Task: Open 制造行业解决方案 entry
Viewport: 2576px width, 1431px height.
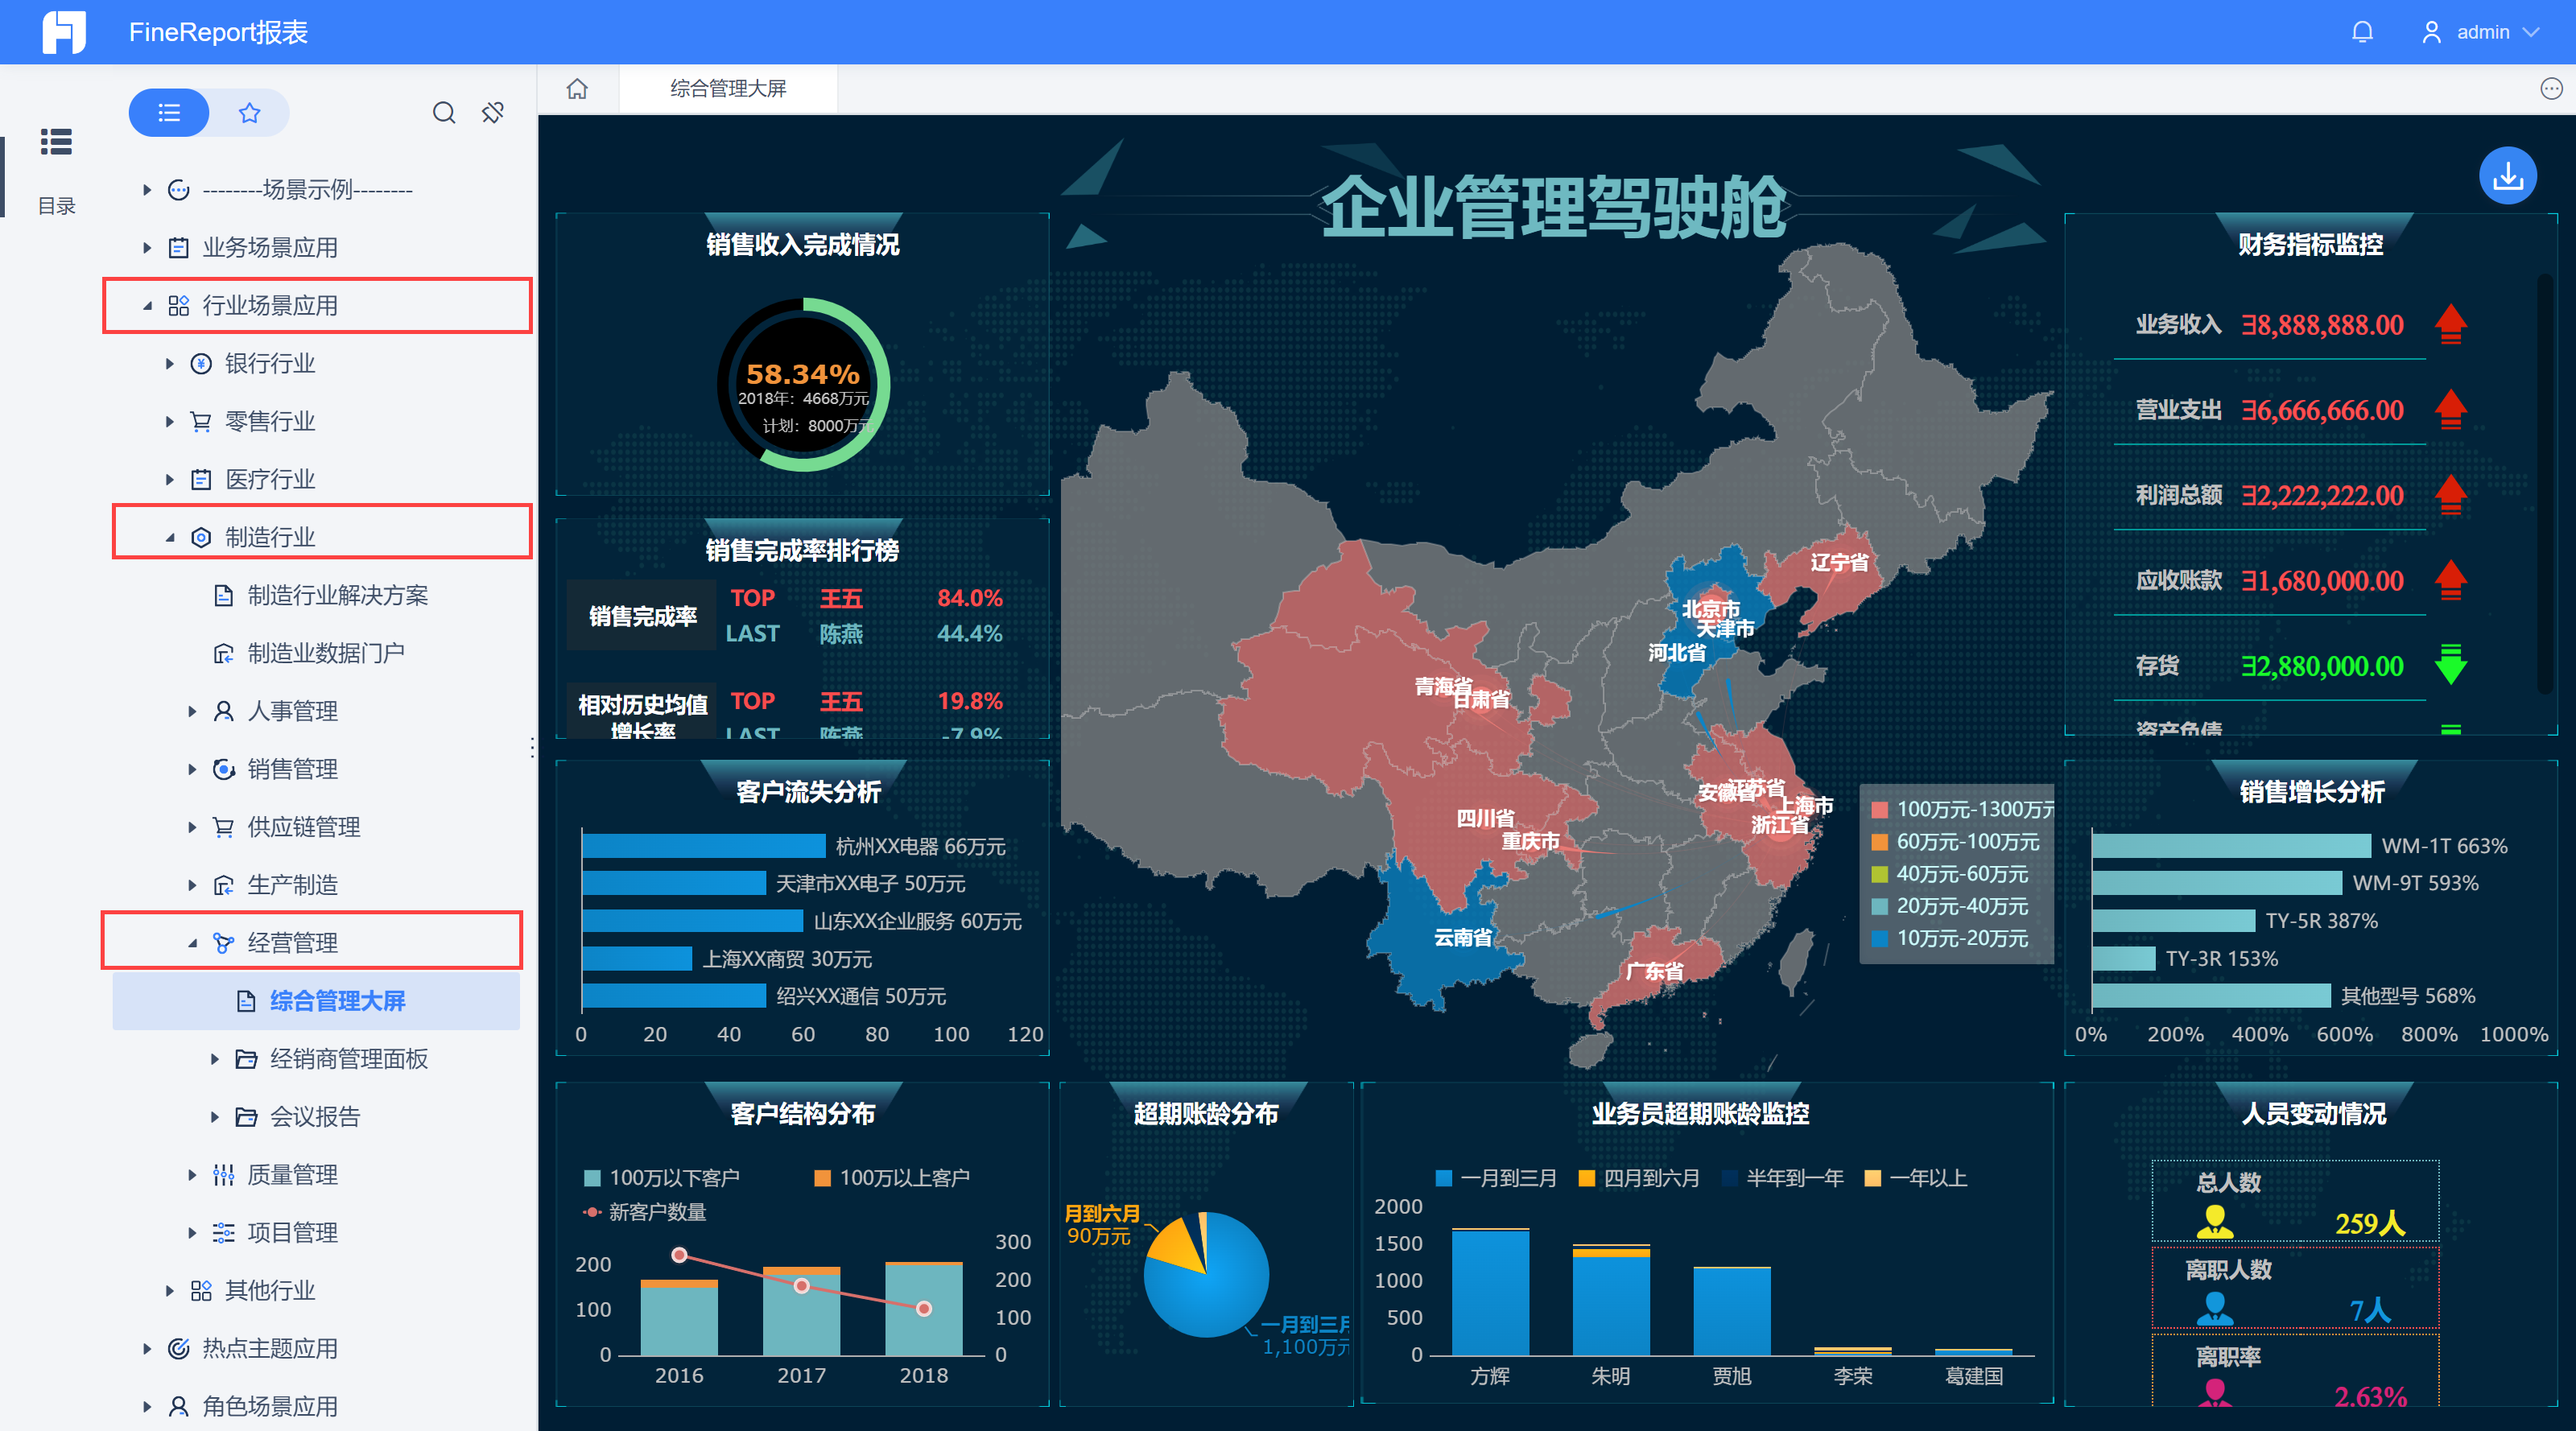Action: 337,596
